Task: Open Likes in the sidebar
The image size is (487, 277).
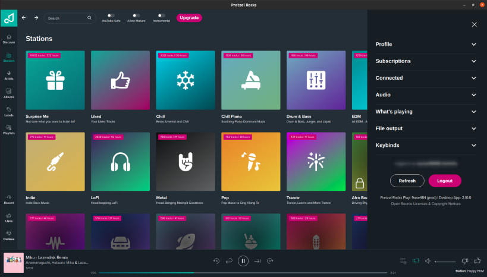Action: (9, 218)
